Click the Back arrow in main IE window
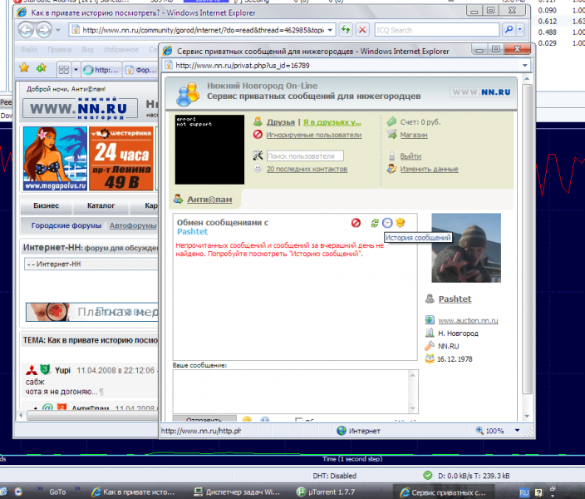585x499 pixels. [x=26, y=30]
